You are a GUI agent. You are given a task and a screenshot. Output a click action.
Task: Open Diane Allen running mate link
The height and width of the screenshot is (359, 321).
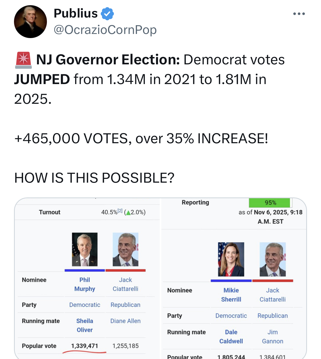pos(125,321)
